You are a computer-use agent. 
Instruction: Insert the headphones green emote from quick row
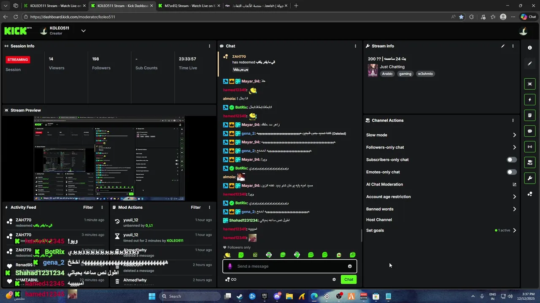[x=297, y=255]
